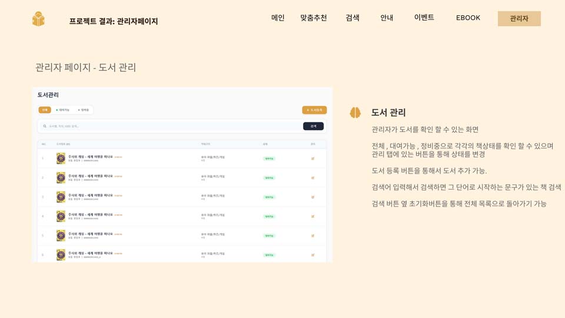Viewport: 565px width, 318px height.
Task: Go to the 맞춤추천 menu
Action: click(x=313, y=18)
